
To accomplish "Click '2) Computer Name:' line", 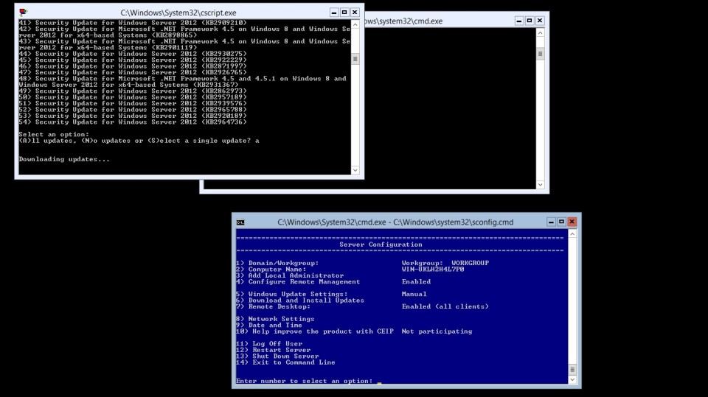I will pyautogui.click(x=271, y=270).
